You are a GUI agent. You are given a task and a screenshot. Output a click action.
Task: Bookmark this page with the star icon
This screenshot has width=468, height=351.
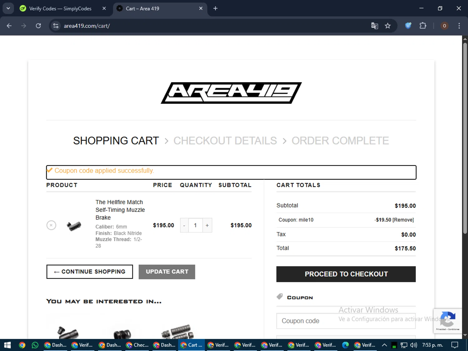388,26
